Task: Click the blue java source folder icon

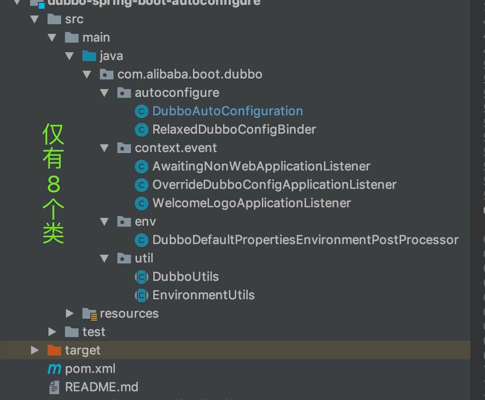Action: click(89, 56)
